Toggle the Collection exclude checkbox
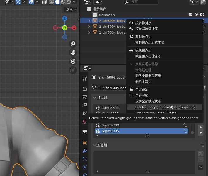Screen dimensions: 208x176 191,15
